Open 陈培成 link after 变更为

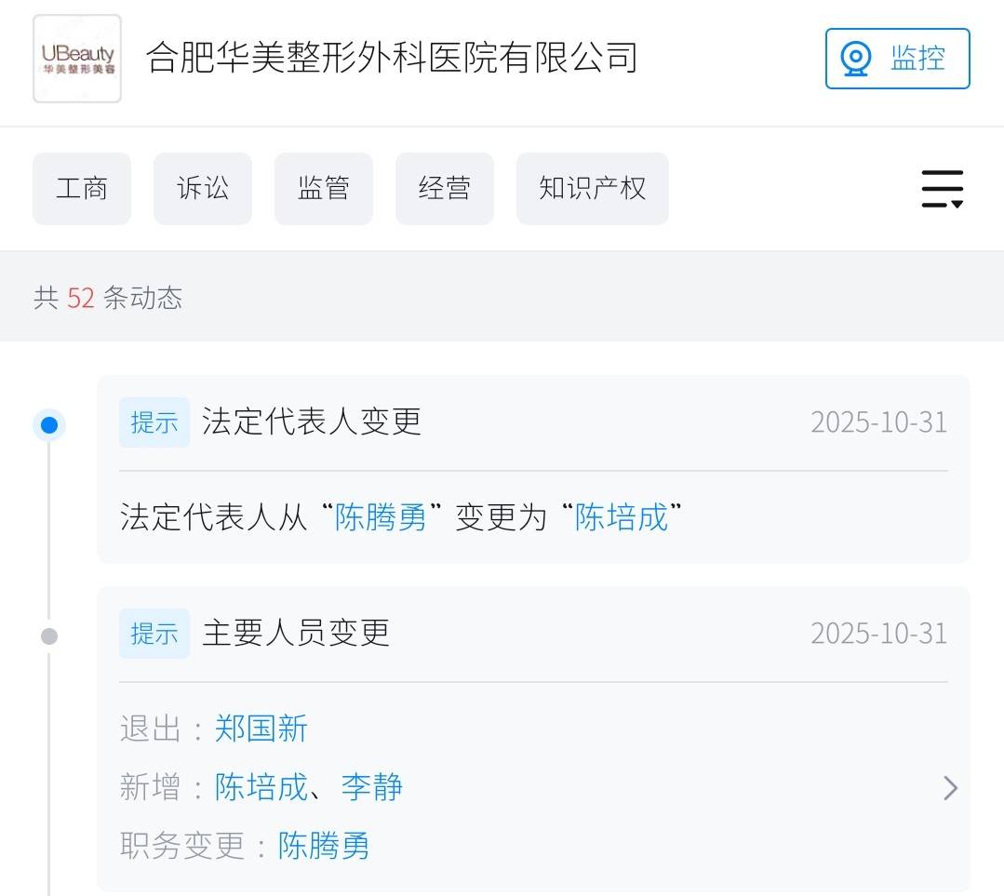tap(622, 517)
